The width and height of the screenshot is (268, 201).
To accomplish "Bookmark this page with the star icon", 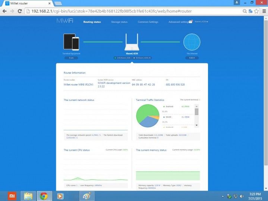I will coord(256,11).
